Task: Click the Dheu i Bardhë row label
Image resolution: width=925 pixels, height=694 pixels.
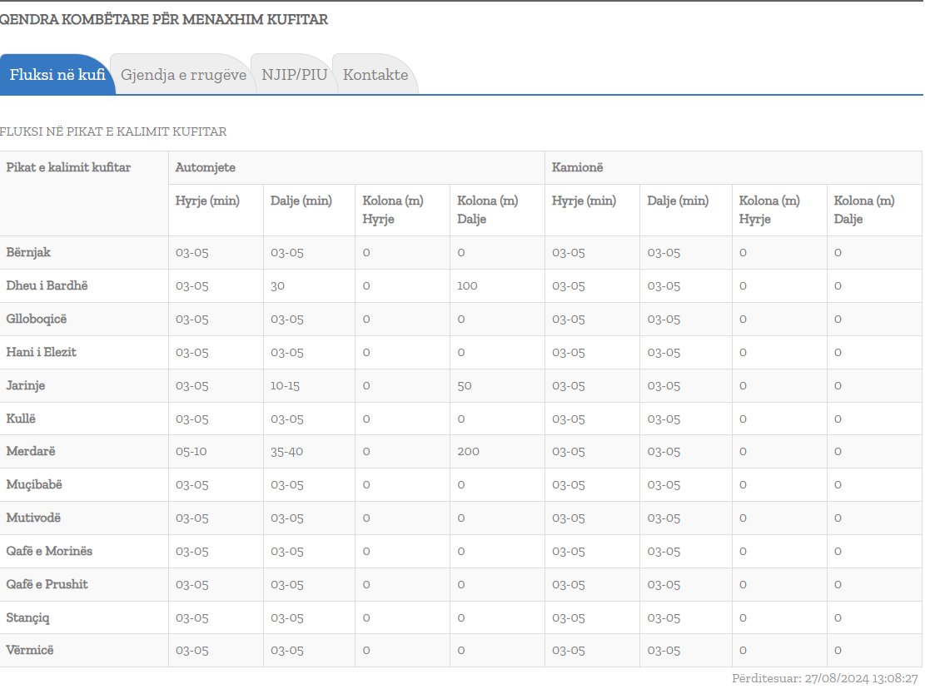Action: tap(47, 285)
